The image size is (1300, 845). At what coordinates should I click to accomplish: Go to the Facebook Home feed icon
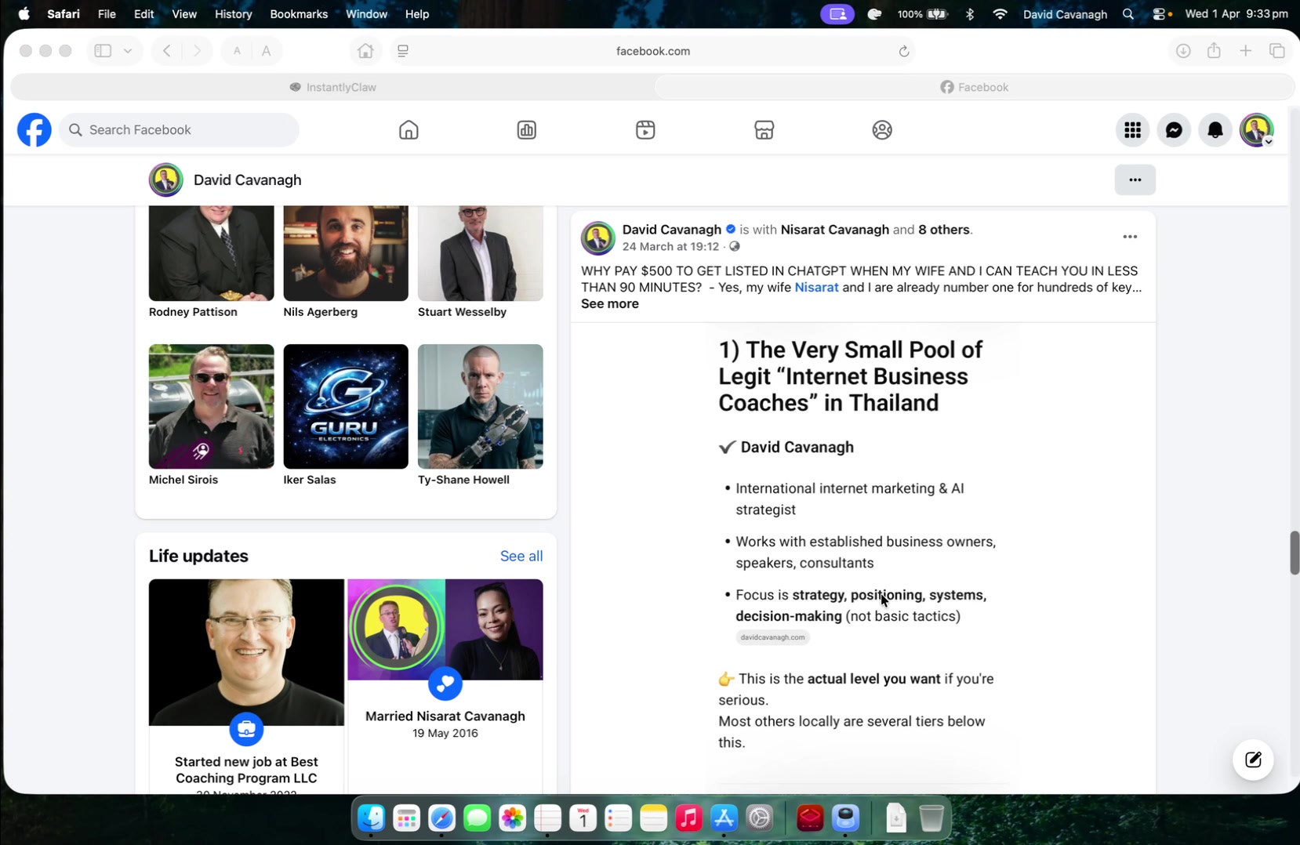[x=409, y=130]
